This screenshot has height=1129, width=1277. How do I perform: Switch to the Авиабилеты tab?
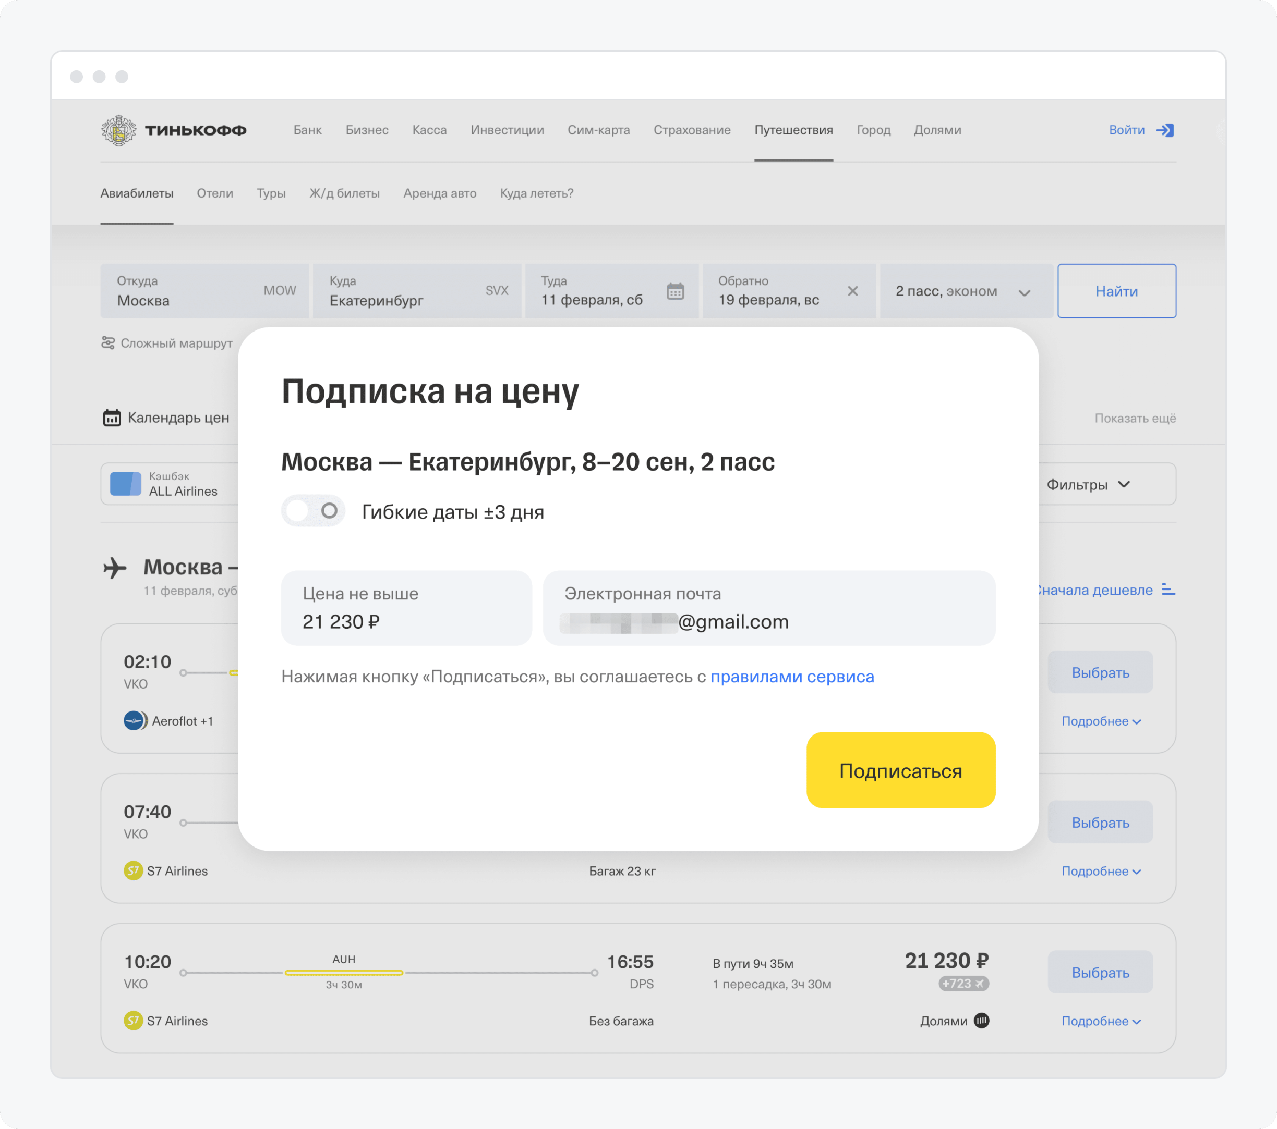click(x=137, y=193)
